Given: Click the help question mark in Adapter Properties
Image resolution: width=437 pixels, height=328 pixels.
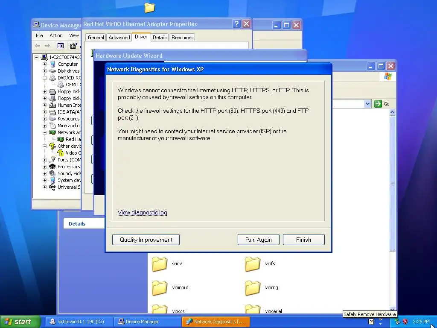Looking at the screenshot, I should [236, 24].
